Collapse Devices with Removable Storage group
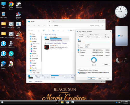This screenshot has height=105, width=130. click(44, 43)
